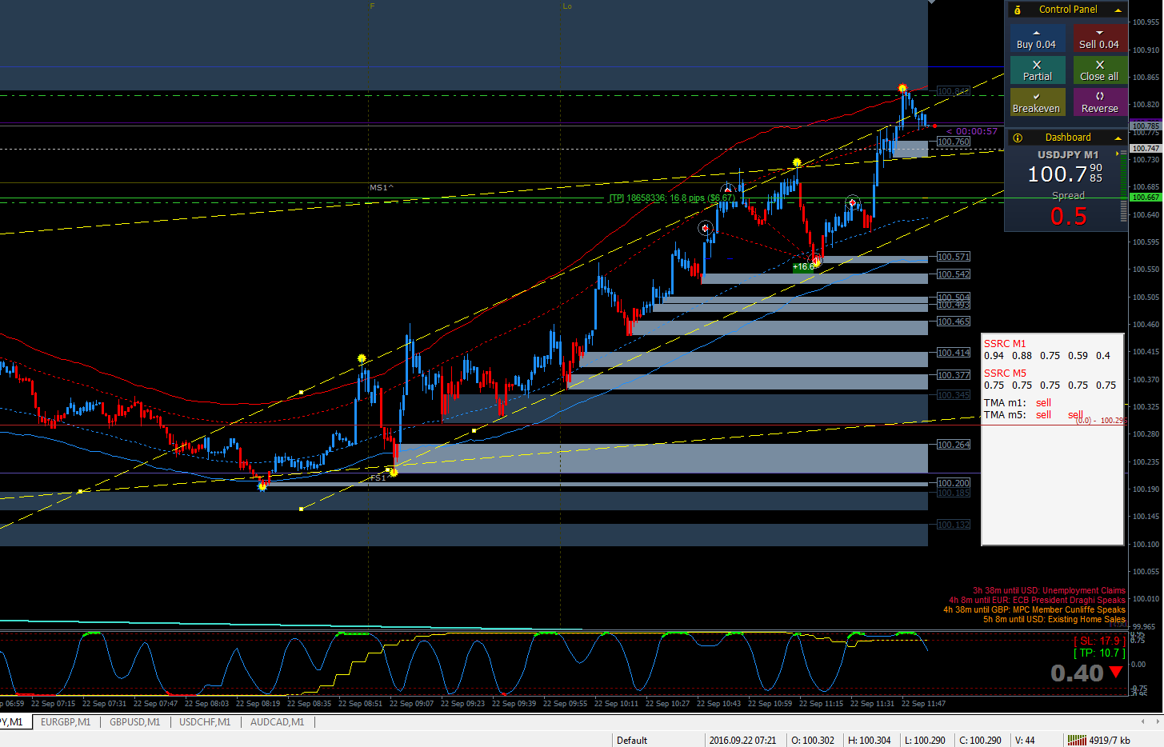
Task: Click the 100.132 level label
Action: click(x=953, y=525)
